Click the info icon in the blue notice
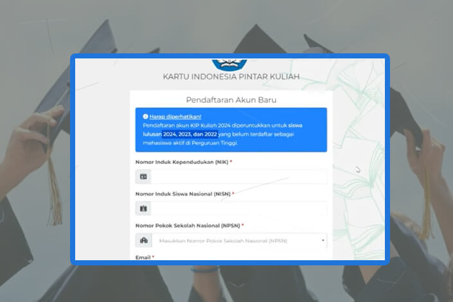 click(145, 116)
